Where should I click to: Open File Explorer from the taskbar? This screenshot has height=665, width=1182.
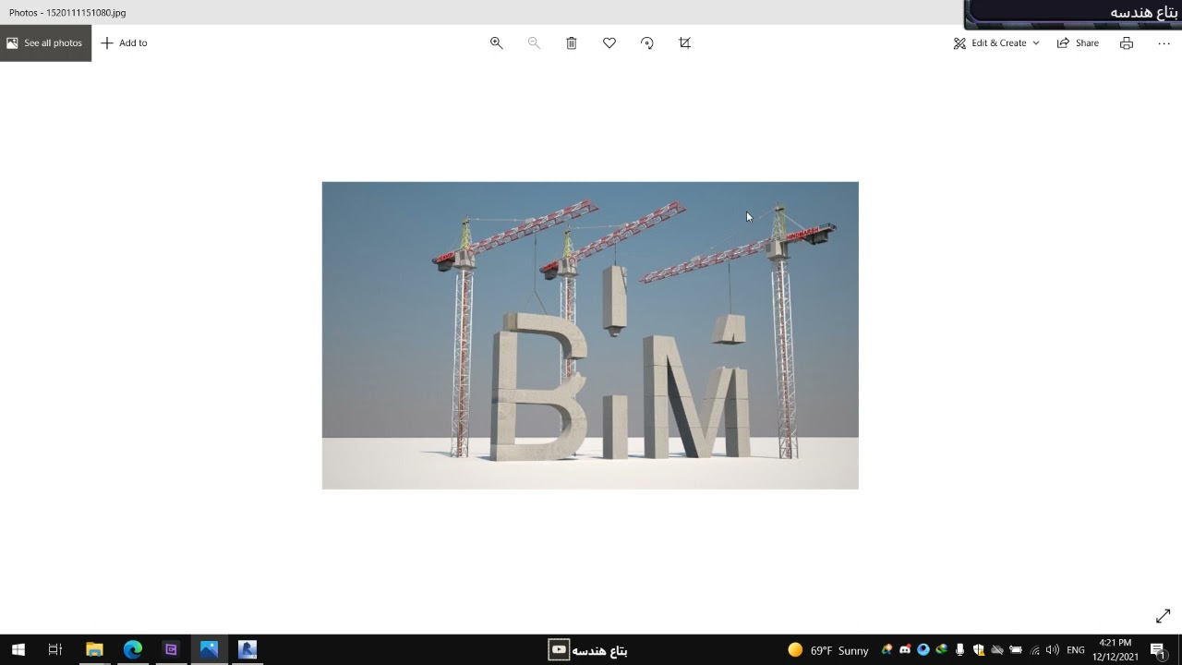(94, 649)
